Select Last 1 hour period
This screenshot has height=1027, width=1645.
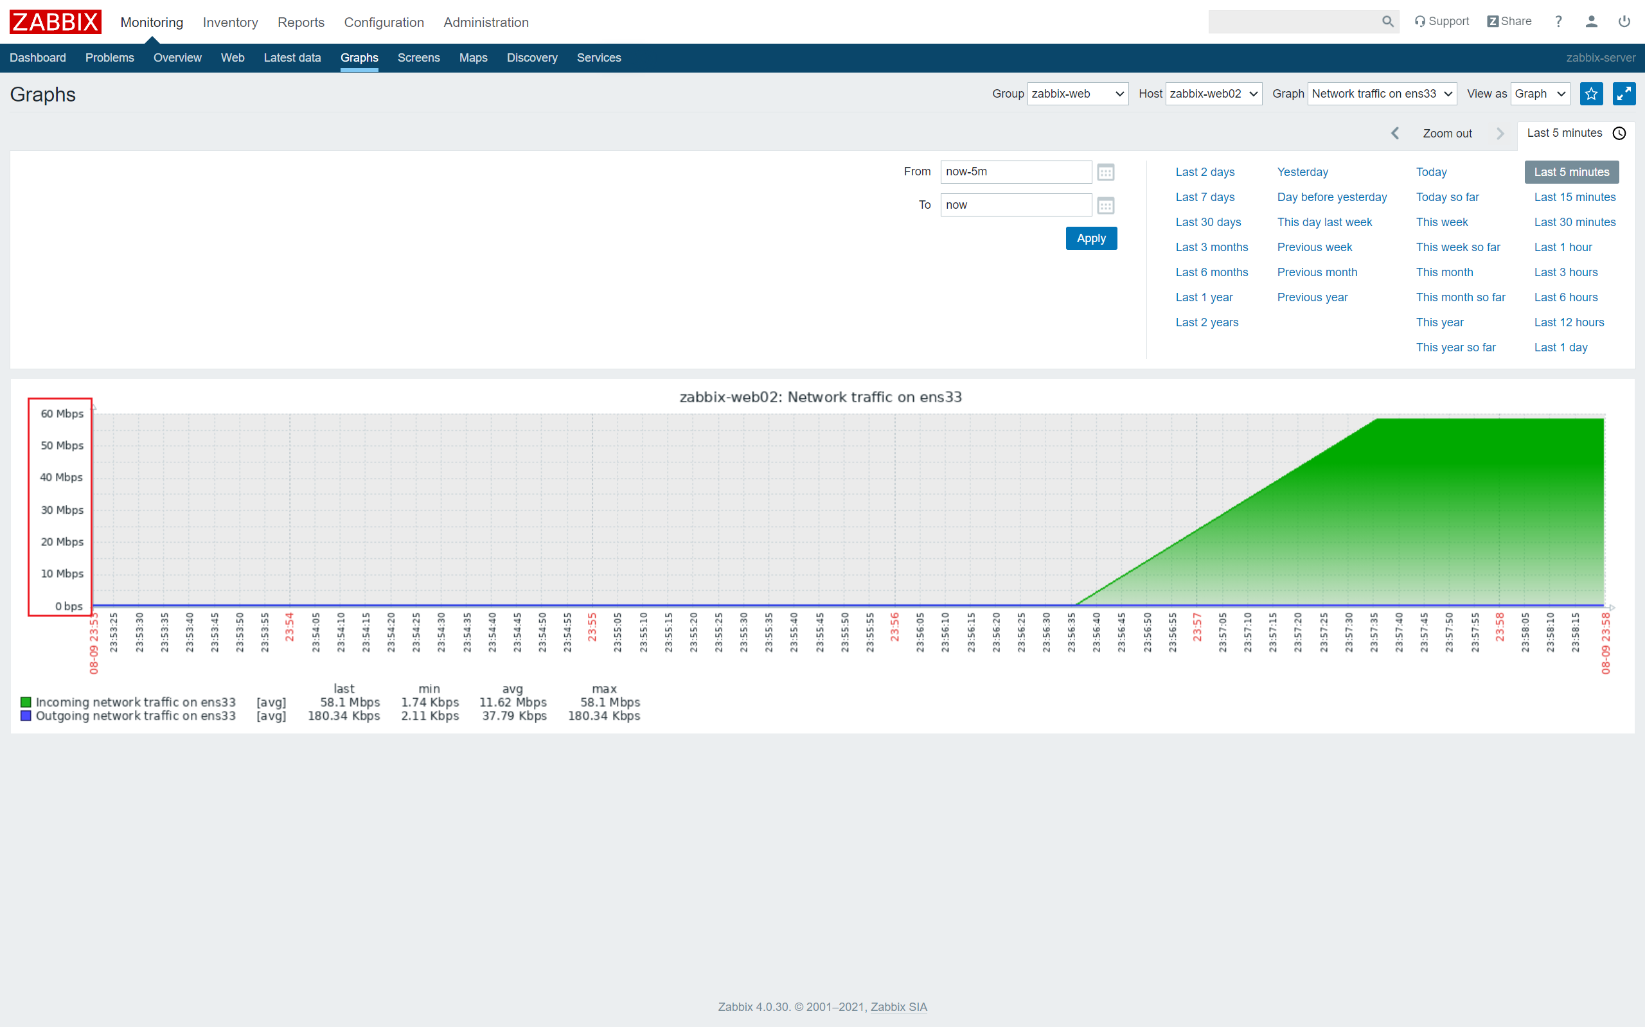(1563, 247)
